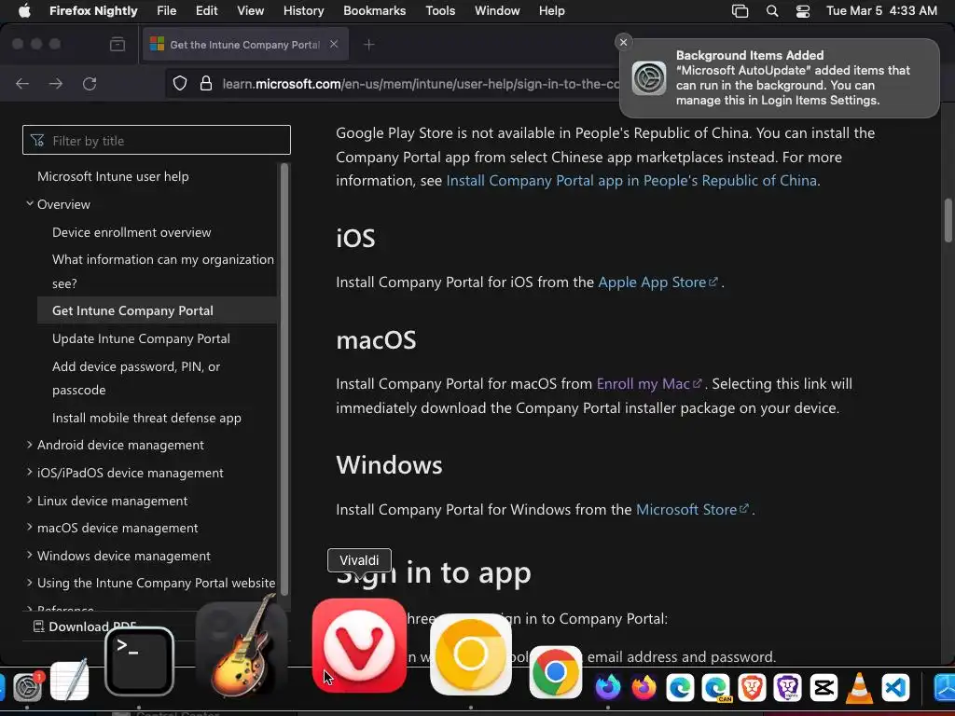Open Add device password, PIN, or passcode

click(136, 379)
